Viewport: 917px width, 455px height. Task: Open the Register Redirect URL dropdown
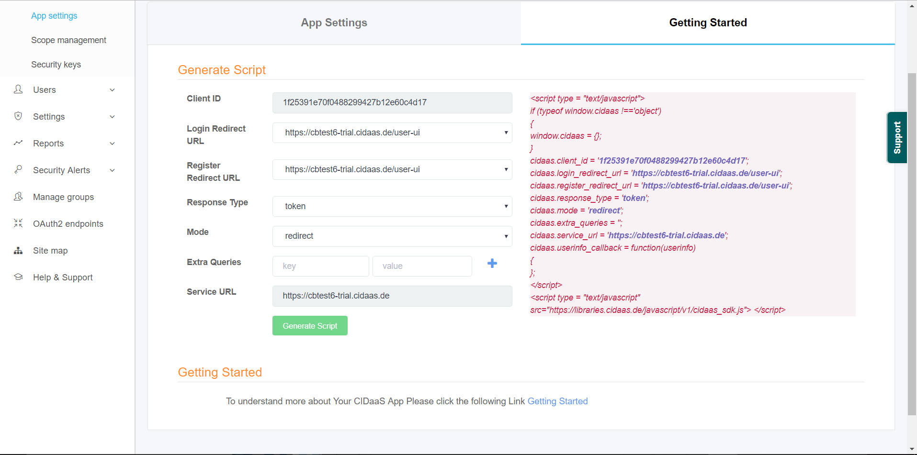(x=392, y=169)
